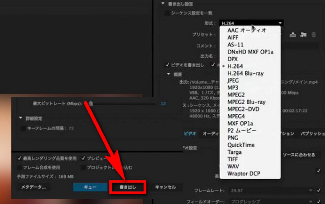Enable the キーフレームの間隔 checkbox
The width and height of the screenshot is (325, 204).
(x=23, y=129)
